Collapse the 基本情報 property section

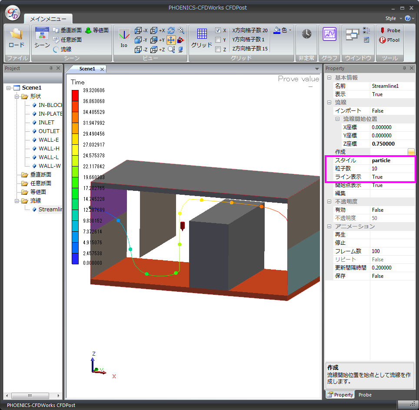[329, 78]
